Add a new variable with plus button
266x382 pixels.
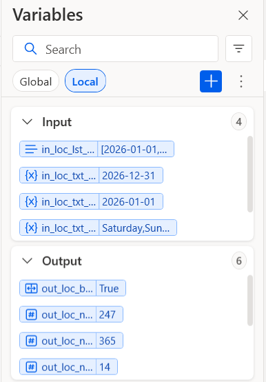211,81
